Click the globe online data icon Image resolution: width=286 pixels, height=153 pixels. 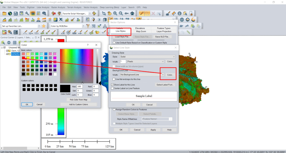10,13
